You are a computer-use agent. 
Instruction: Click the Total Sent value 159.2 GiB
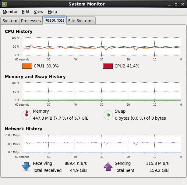(x=159, y=170)
